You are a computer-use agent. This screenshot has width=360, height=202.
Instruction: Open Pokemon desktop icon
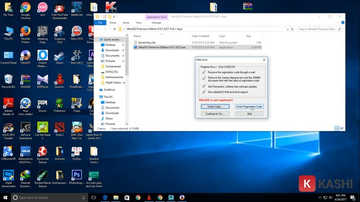point(60,105)
